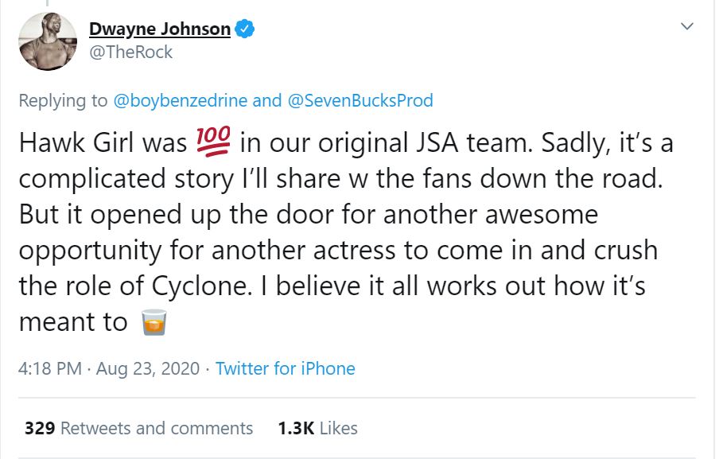
Task: Open the tweet options chevron menu
Action: pos(686,27)
